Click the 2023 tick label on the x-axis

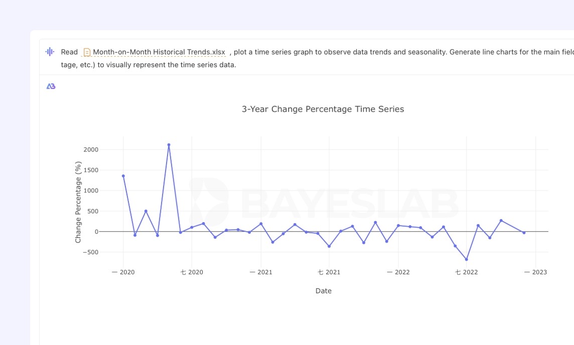535,272
